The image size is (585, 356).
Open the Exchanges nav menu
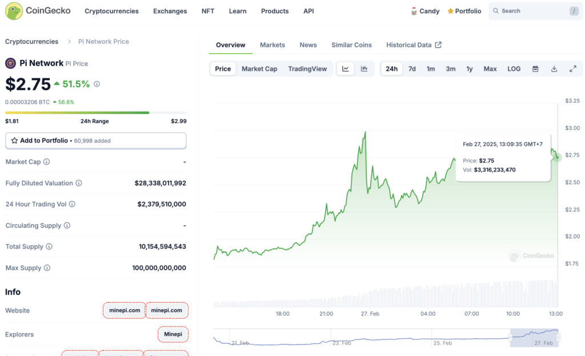(170, 11)
